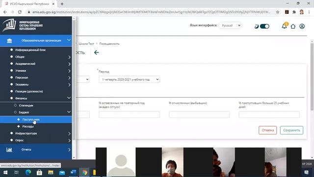
Task: Open Microsoft Store from taskbar
Action: click(39, 173)
